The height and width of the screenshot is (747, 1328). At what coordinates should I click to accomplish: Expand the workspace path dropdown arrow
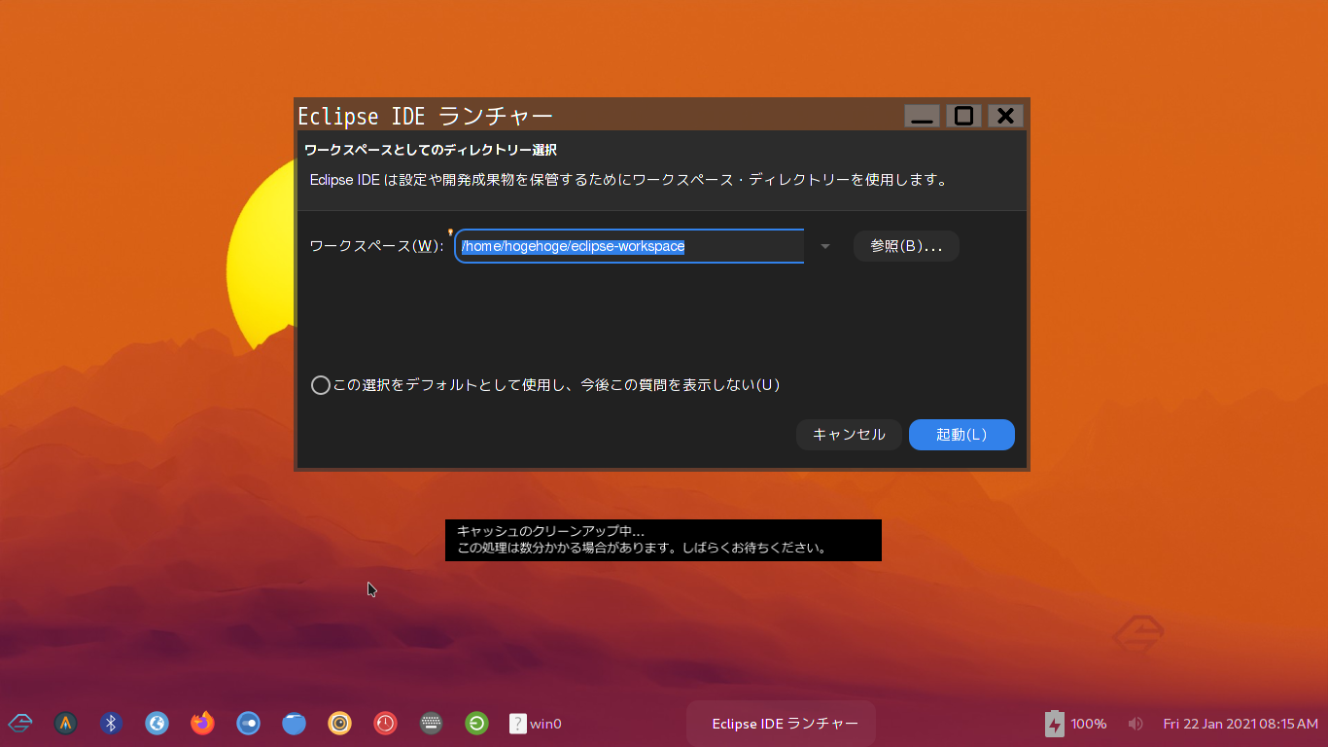click(x=825, y=246)
